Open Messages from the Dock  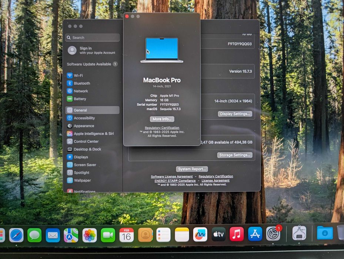[x=34, y=235]
